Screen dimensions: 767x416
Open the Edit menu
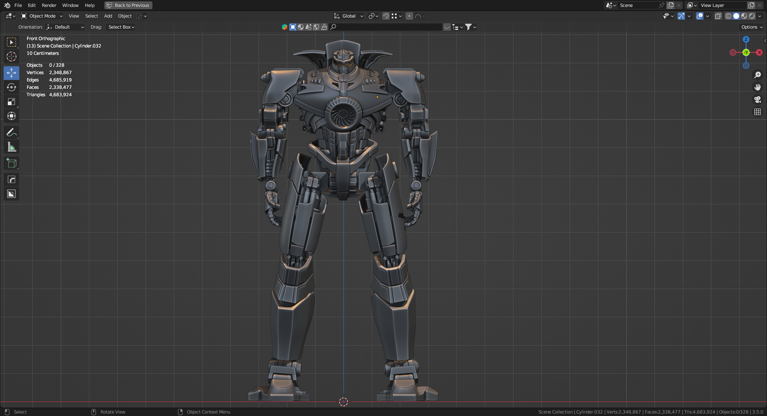(x=32, y=5)
